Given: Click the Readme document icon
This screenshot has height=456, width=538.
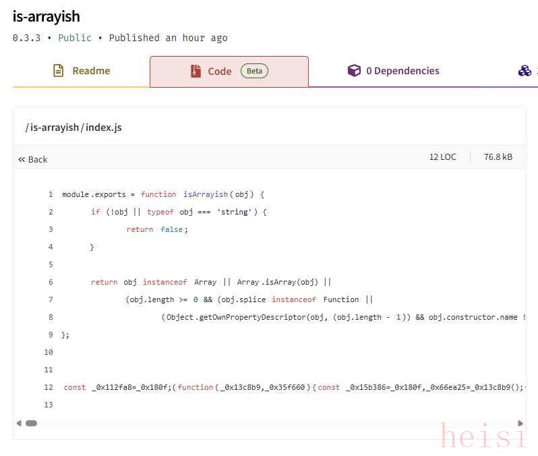Looking at the screenshot, I should click(59, 71).
